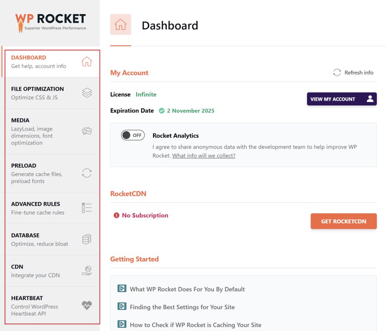Click the play icon for caching check video
Image resolution: width=386 pixels, height=331 pixels.
[x=122, y=324]
